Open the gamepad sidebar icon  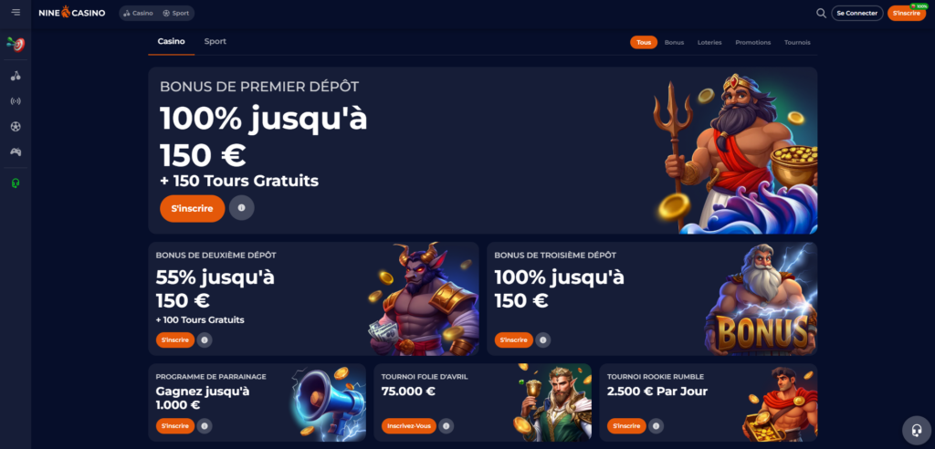(x=16, y=152)
